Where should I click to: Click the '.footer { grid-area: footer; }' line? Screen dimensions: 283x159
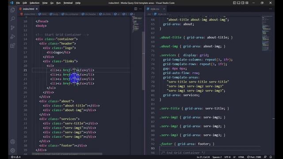pos(187,144)
